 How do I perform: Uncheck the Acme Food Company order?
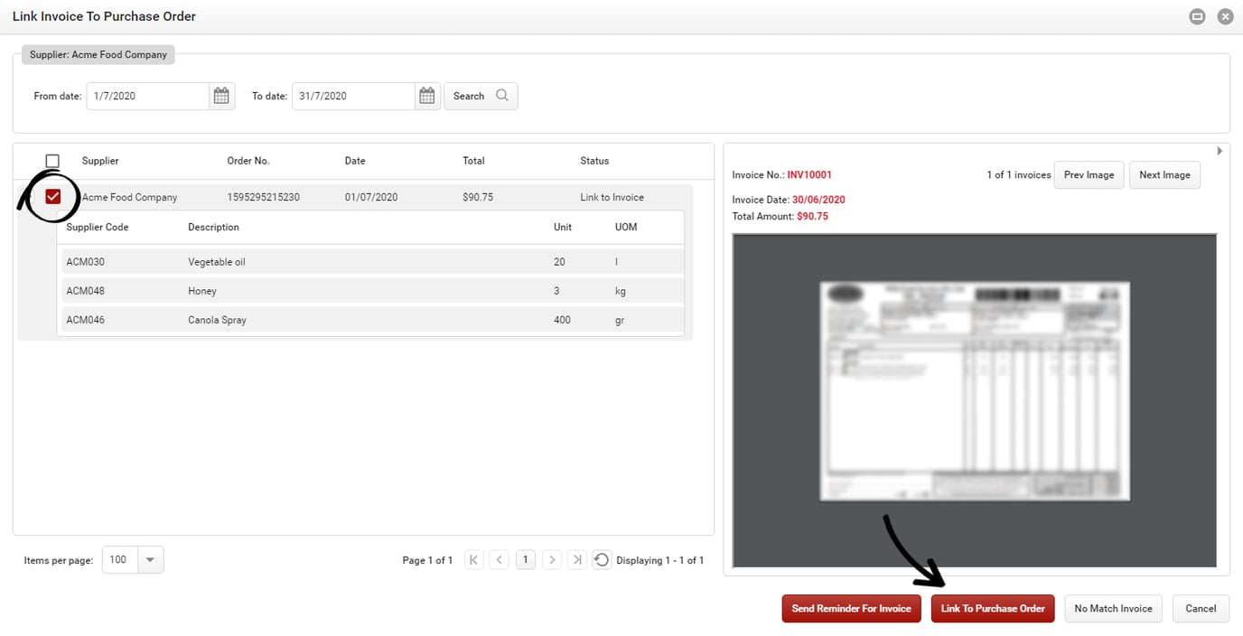52,197
